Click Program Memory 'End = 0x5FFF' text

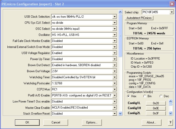coord(159,28)
